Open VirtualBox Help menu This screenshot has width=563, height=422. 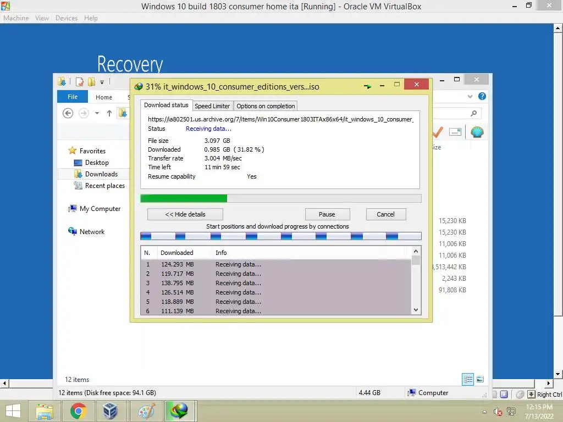(91, 18)
